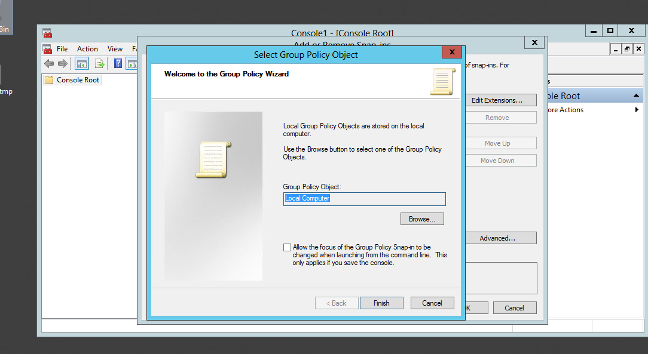Click the Edit Extensions... button
This screenshot has width=648, height=354.
click(x=501, y=100)
